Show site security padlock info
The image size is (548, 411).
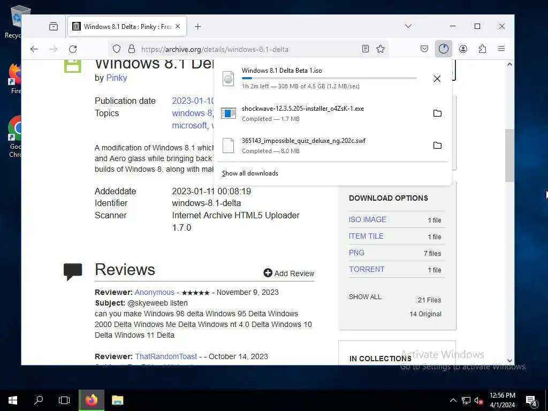(132, 49)
